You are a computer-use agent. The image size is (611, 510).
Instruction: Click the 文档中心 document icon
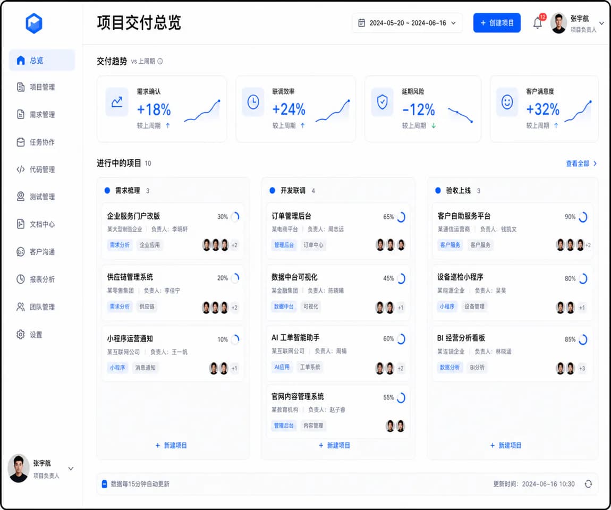pyautogui.click(x=21, y=224)
